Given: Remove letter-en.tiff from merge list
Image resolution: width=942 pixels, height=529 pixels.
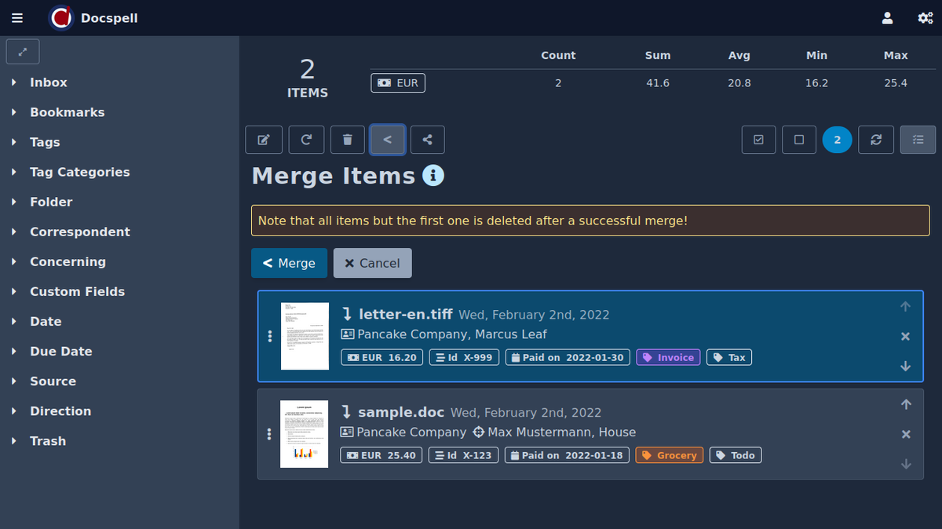Looking at the screenshot, I should [x=905, y=337].
